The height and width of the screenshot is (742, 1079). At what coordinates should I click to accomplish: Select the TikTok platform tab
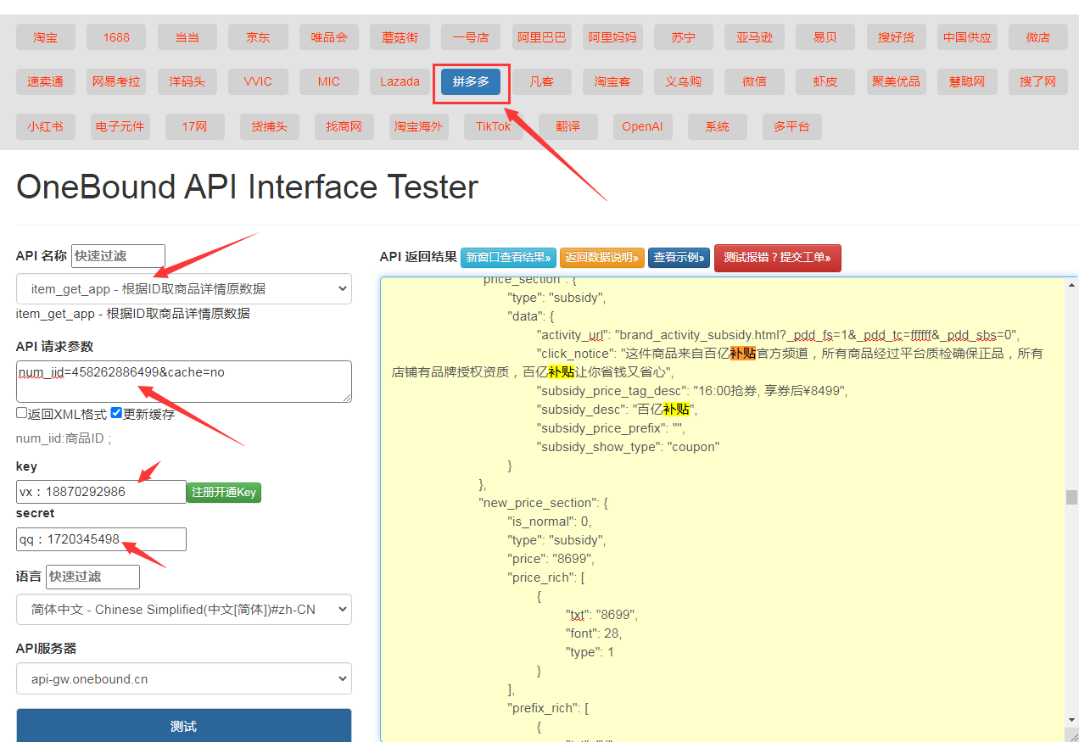pos(494,126)
